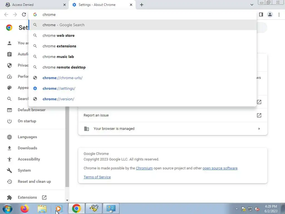Click the sidebar scrollbar thumb
Screen dimensions: 285x214
pos(67,147)
